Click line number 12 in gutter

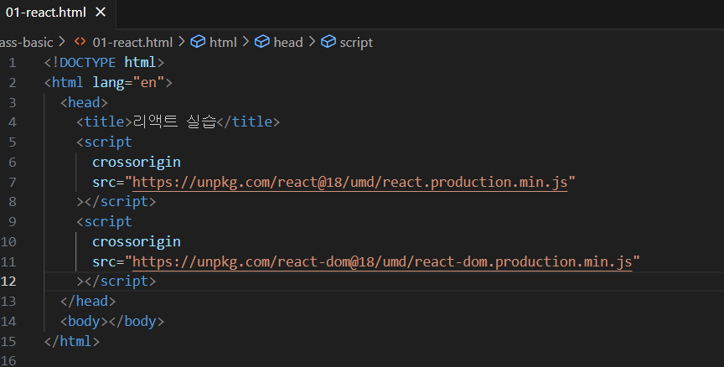[x=8, y=282]
